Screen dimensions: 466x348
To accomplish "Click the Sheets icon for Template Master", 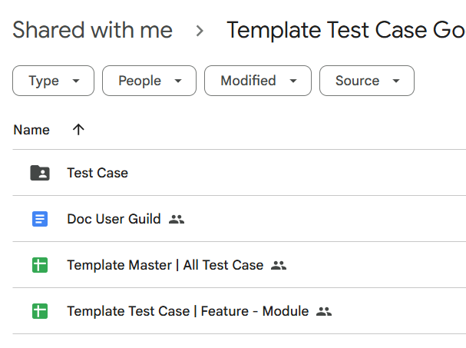I will (x=40, y=265).
